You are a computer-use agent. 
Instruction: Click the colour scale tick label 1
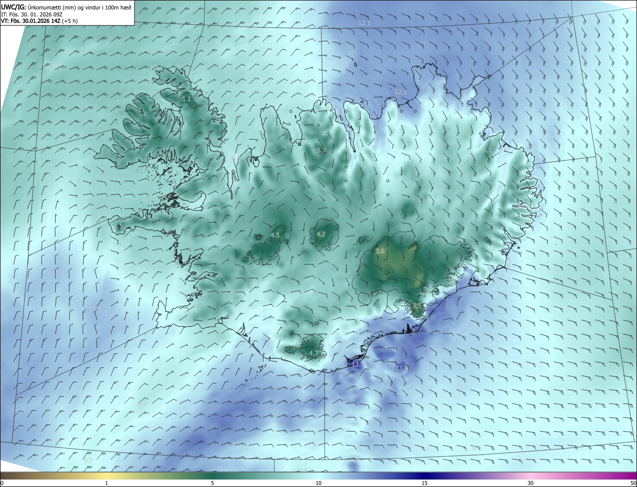click(x=106, y=483)
